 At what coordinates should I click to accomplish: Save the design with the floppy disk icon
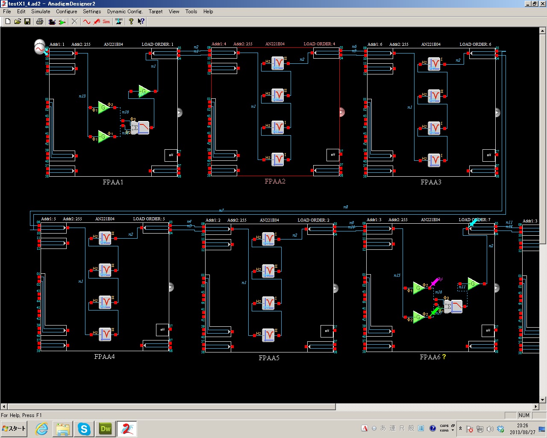(x=27, y=21)
